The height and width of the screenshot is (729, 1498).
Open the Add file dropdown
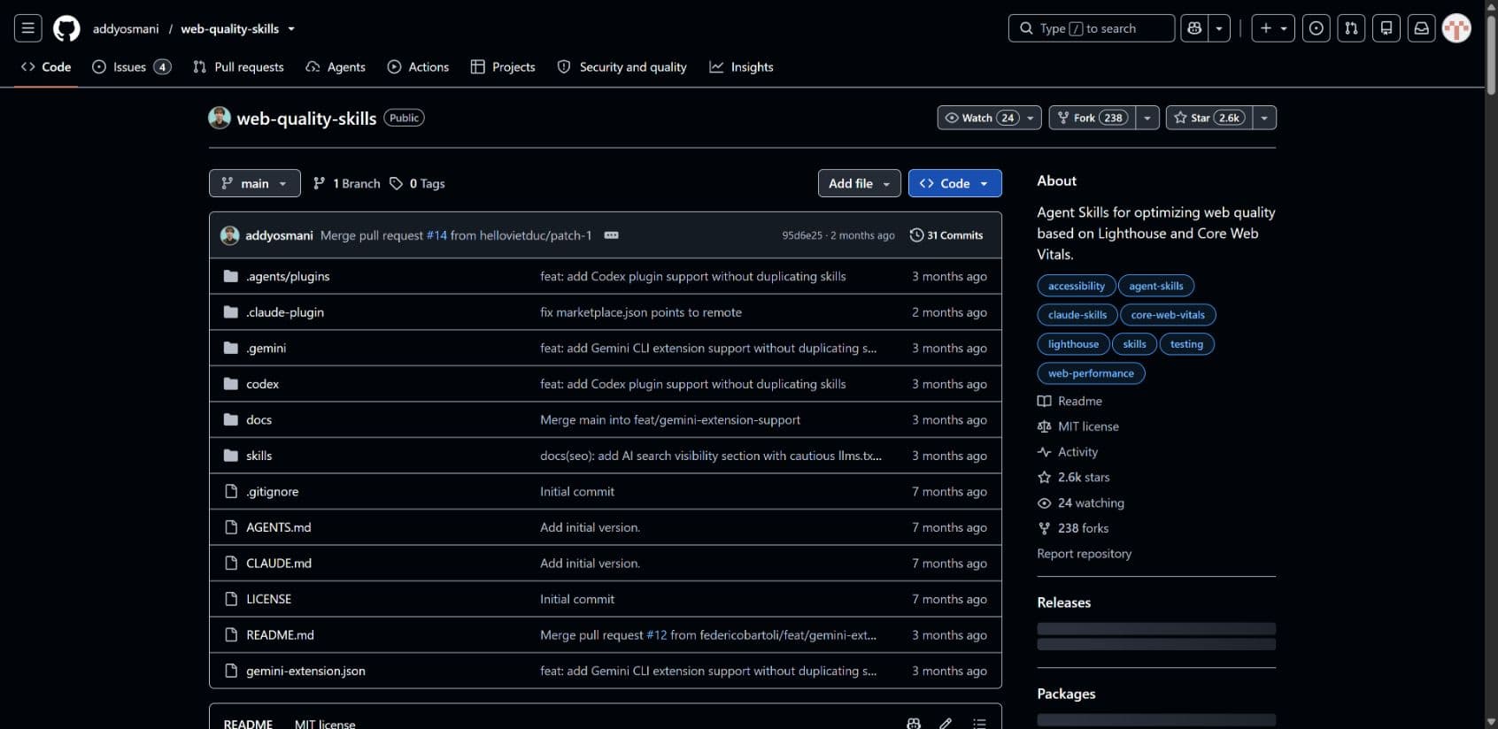[859, 183]
